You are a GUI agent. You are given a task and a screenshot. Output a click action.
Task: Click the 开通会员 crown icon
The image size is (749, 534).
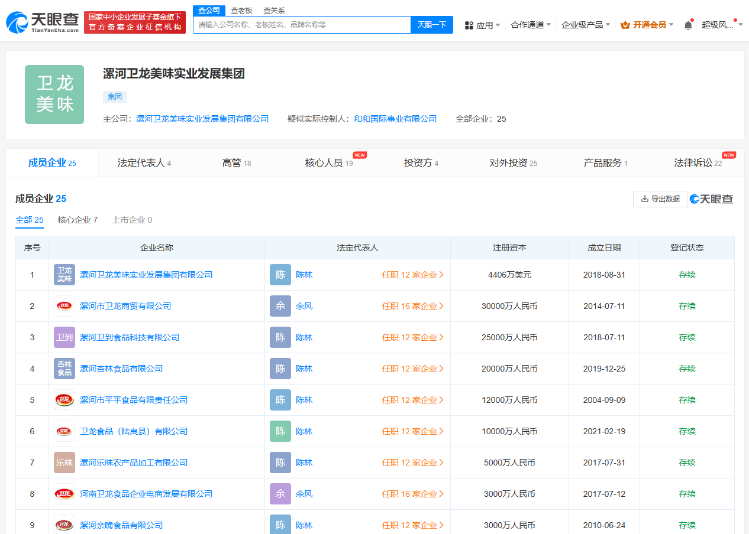(624, 25)
